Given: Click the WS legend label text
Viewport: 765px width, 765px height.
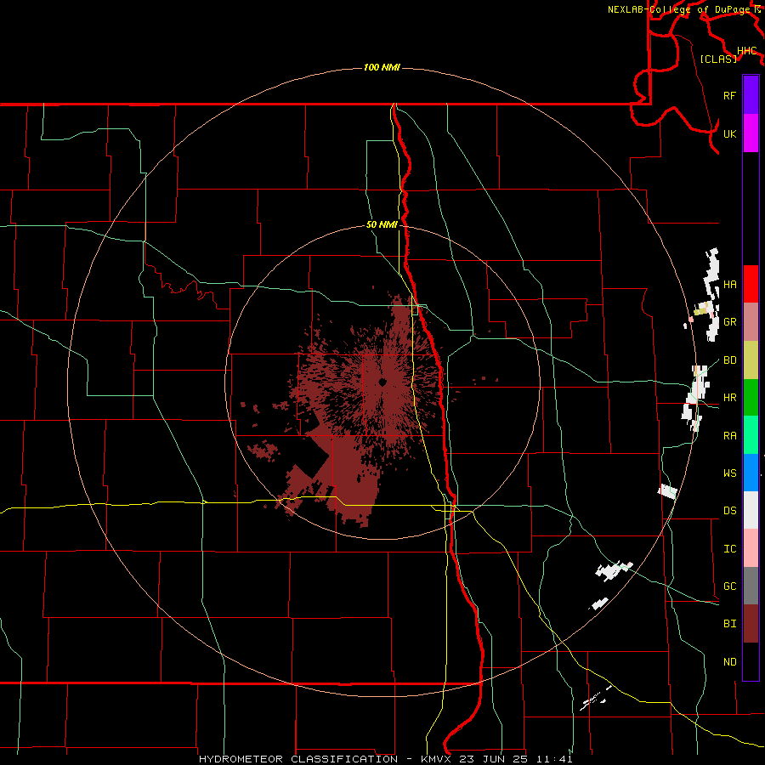Looking at the screenshot, I should [729, 473].
